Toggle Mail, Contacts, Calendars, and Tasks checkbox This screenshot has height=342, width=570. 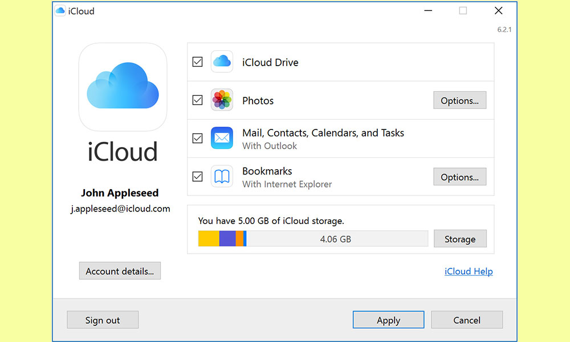tap(197, 138)
